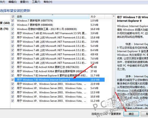Open the 工具(T) menu
This screenshot has height=118, width=148.
(x=36, y=2)
